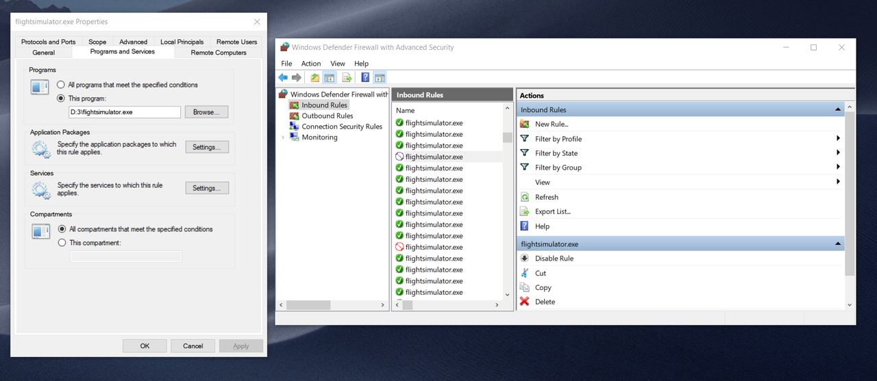Screen dimensions: 877x381
Task: Click the Help icon in Actions pane
Action: coord(525,226)
